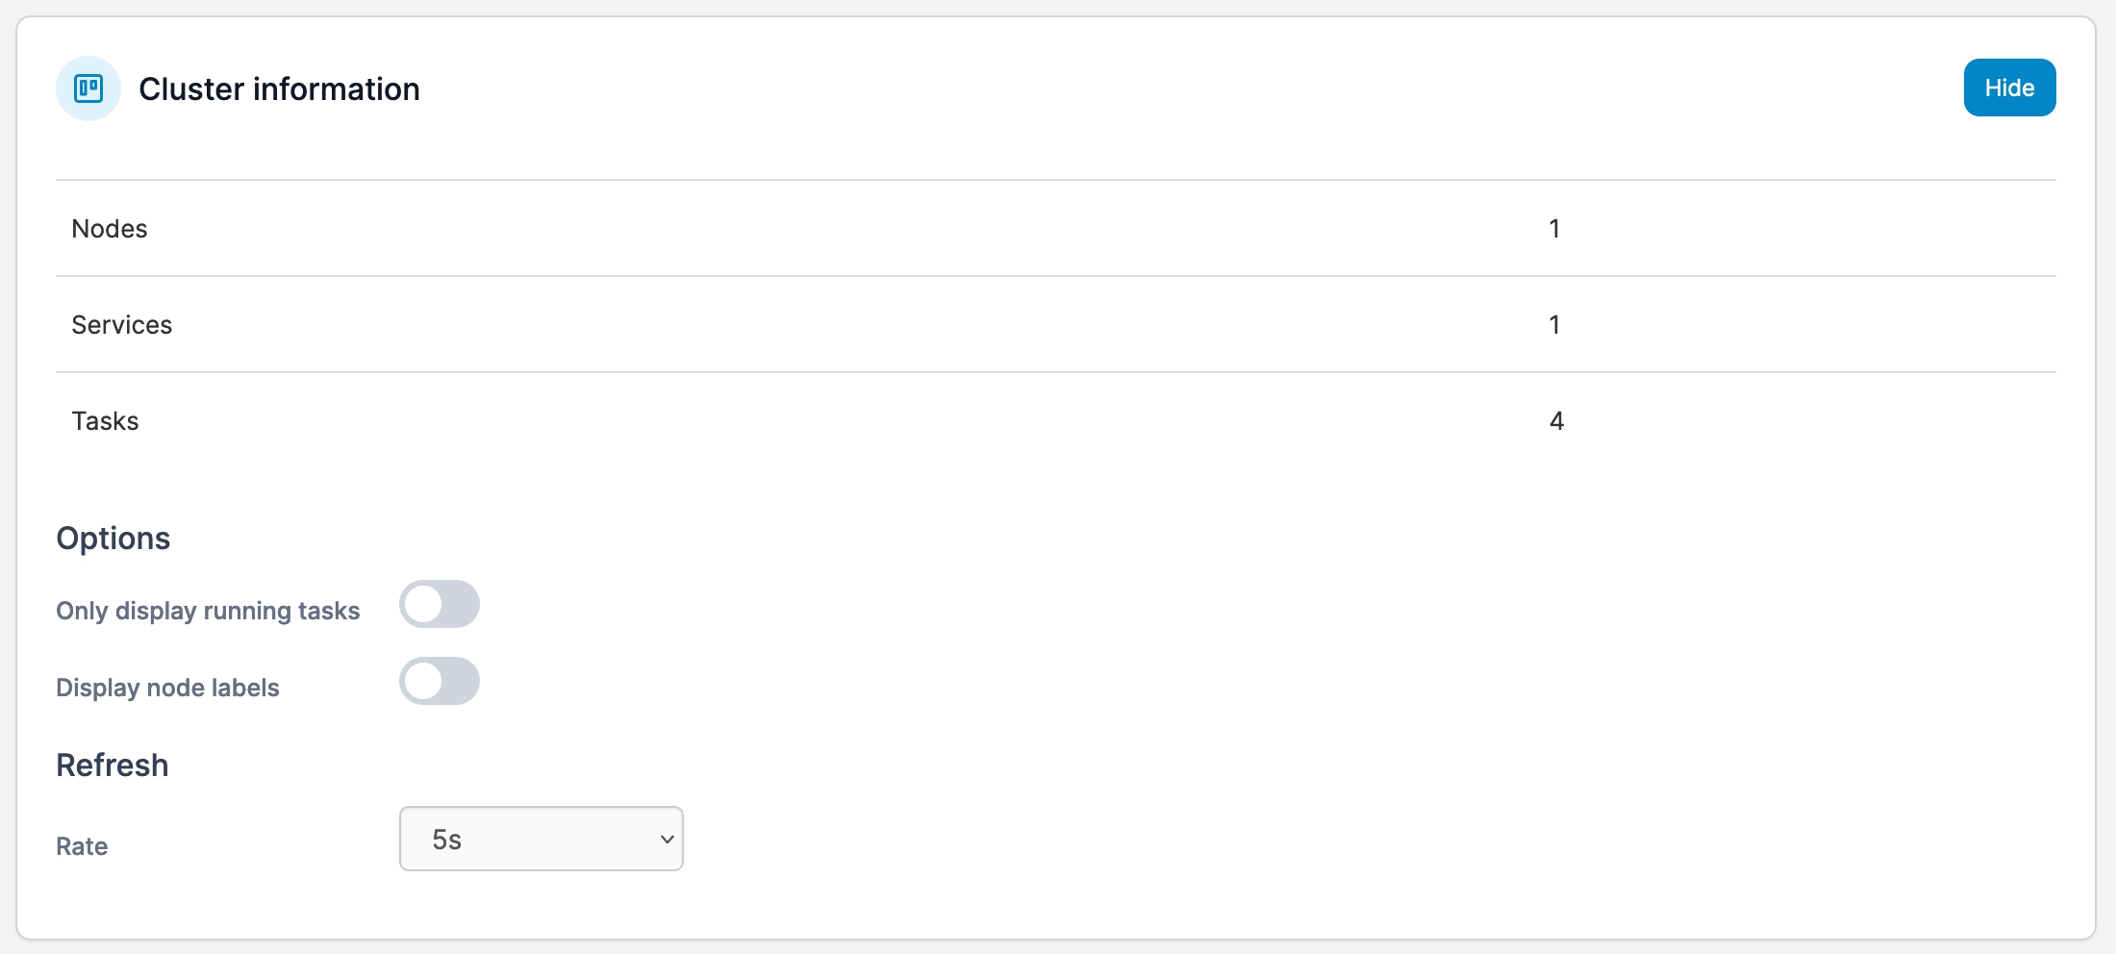
Task: Click the Hide button
Action: (x=2008, y=88)
